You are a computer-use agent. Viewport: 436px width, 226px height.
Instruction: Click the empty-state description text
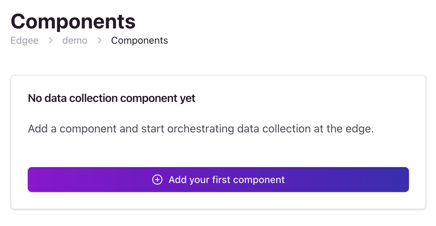point(200,128)
